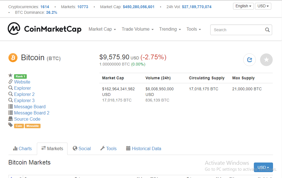
Task: Open the Tools tab with wrench
Action: coord(108,149)
